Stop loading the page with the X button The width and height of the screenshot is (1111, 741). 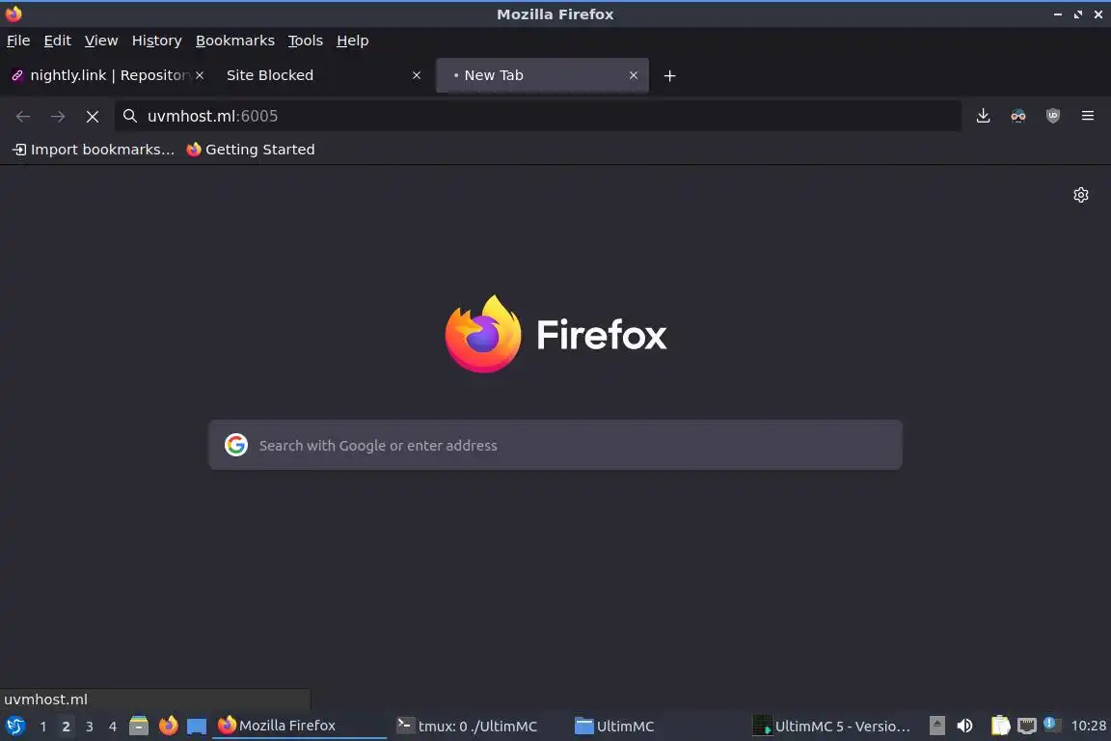pos(93,117)
